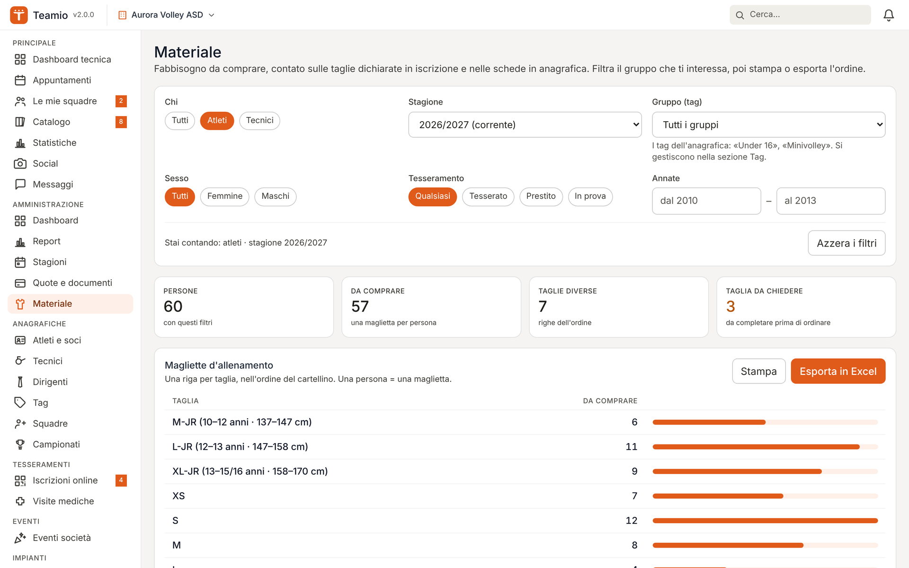The width and height of the screenshot is (909, 568).
Task: Click the Report bar chart icon
Action: (20, 241)
